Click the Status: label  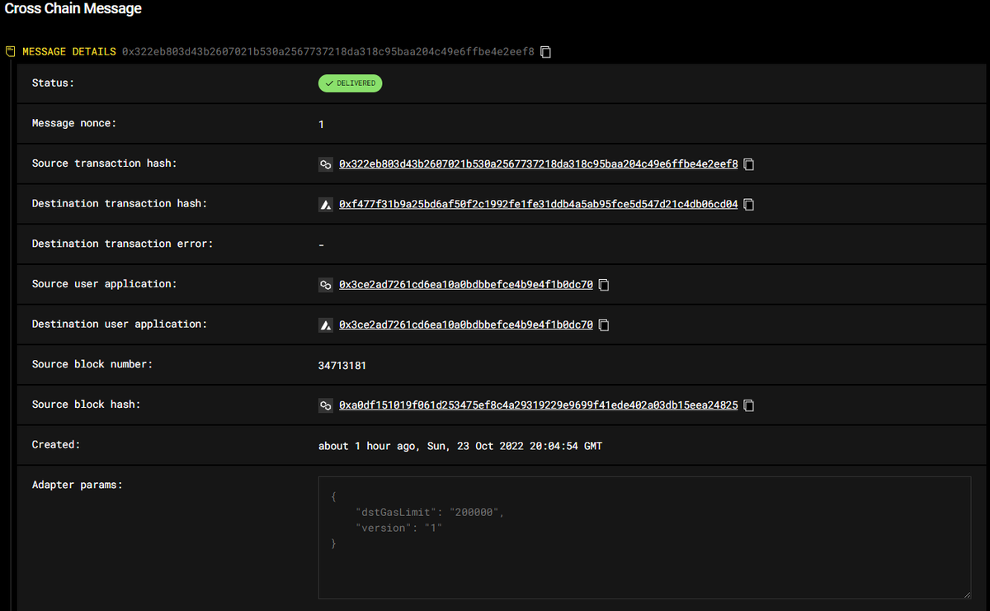coord(54,83)
